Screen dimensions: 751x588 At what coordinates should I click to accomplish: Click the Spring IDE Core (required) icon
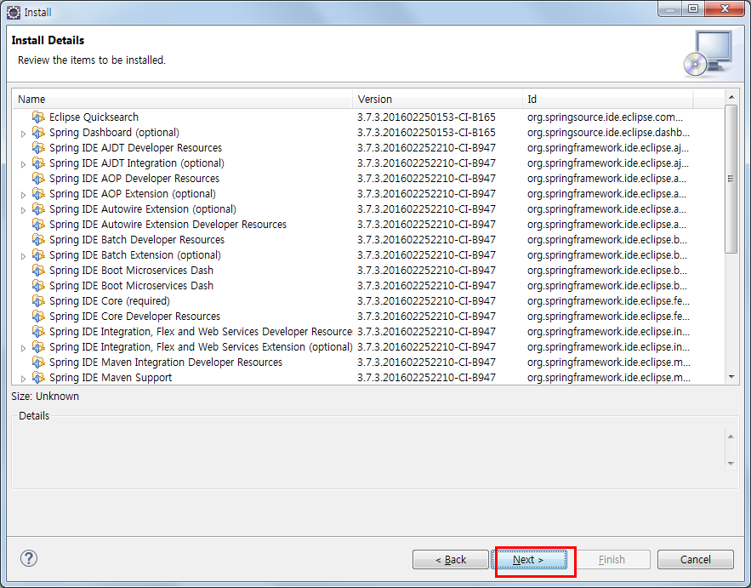38,301
